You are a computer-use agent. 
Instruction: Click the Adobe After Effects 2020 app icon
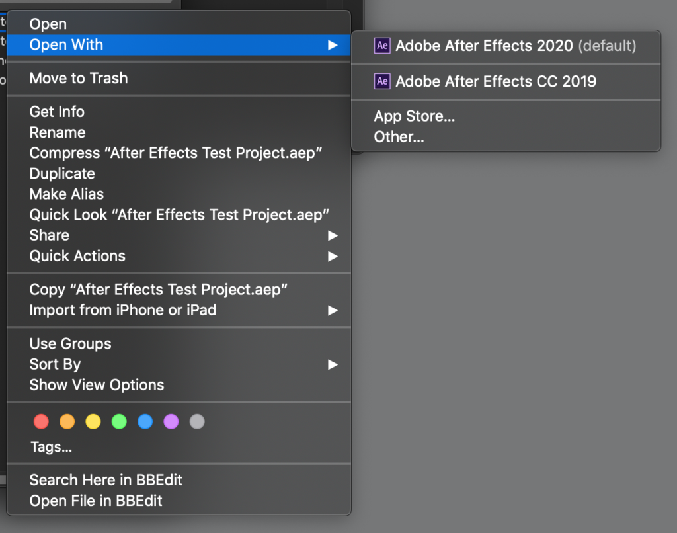click(382, 46)
